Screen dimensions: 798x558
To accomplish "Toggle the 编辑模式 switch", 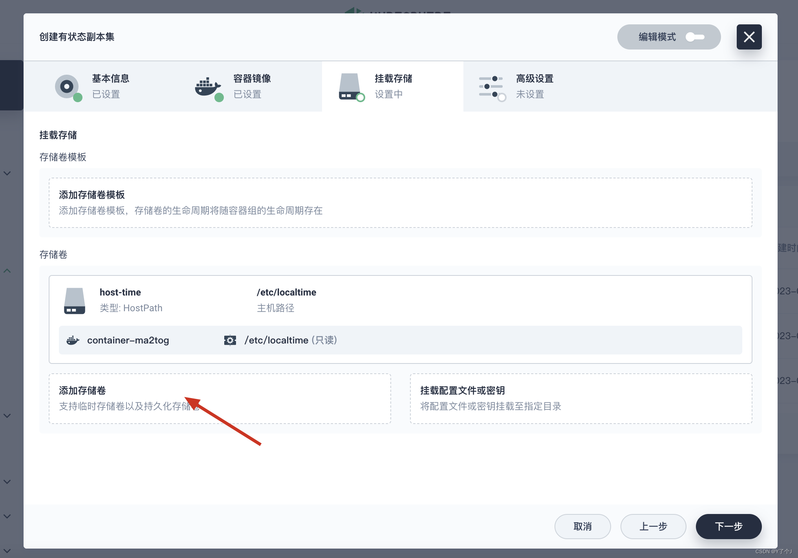I will pyautogui.click(x=695, y=37).
